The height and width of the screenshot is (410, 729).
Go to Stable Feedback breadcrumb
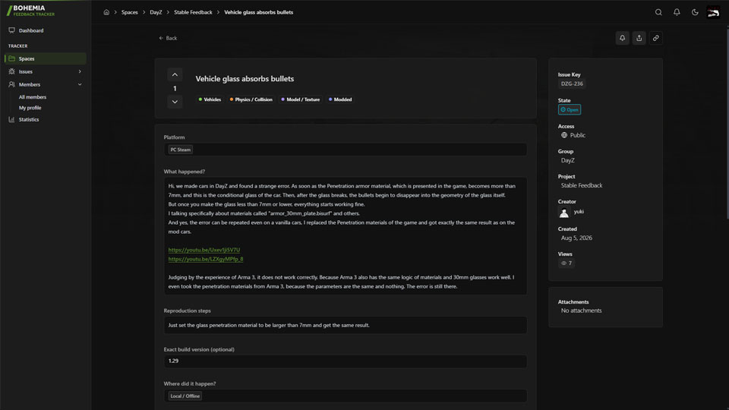[193, 12]
